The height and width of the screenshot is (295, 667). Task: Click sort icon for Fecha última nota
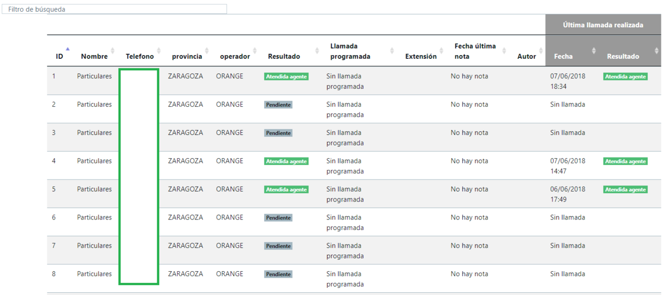click(x=504, y=51)
